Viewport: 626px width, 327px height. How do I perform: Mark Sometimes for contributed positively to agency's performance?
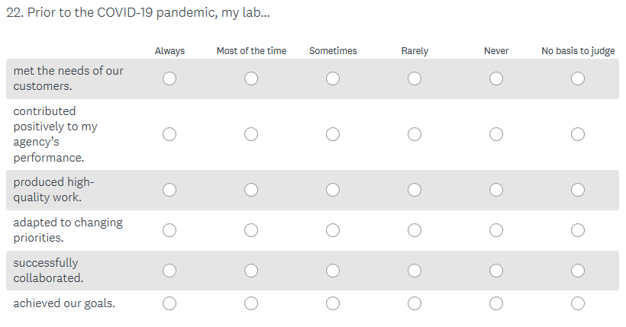(333, 134)
